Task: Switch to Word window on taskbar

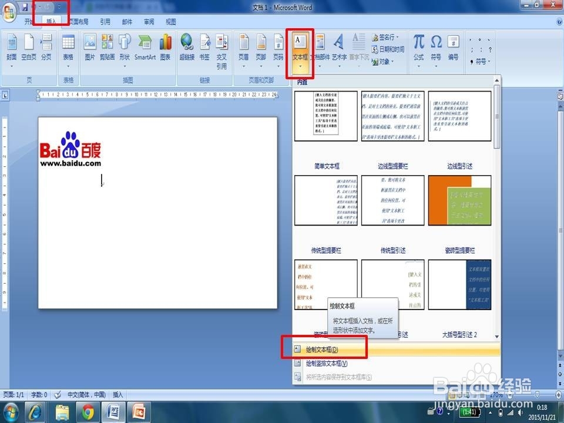Action: pos(113,412)
